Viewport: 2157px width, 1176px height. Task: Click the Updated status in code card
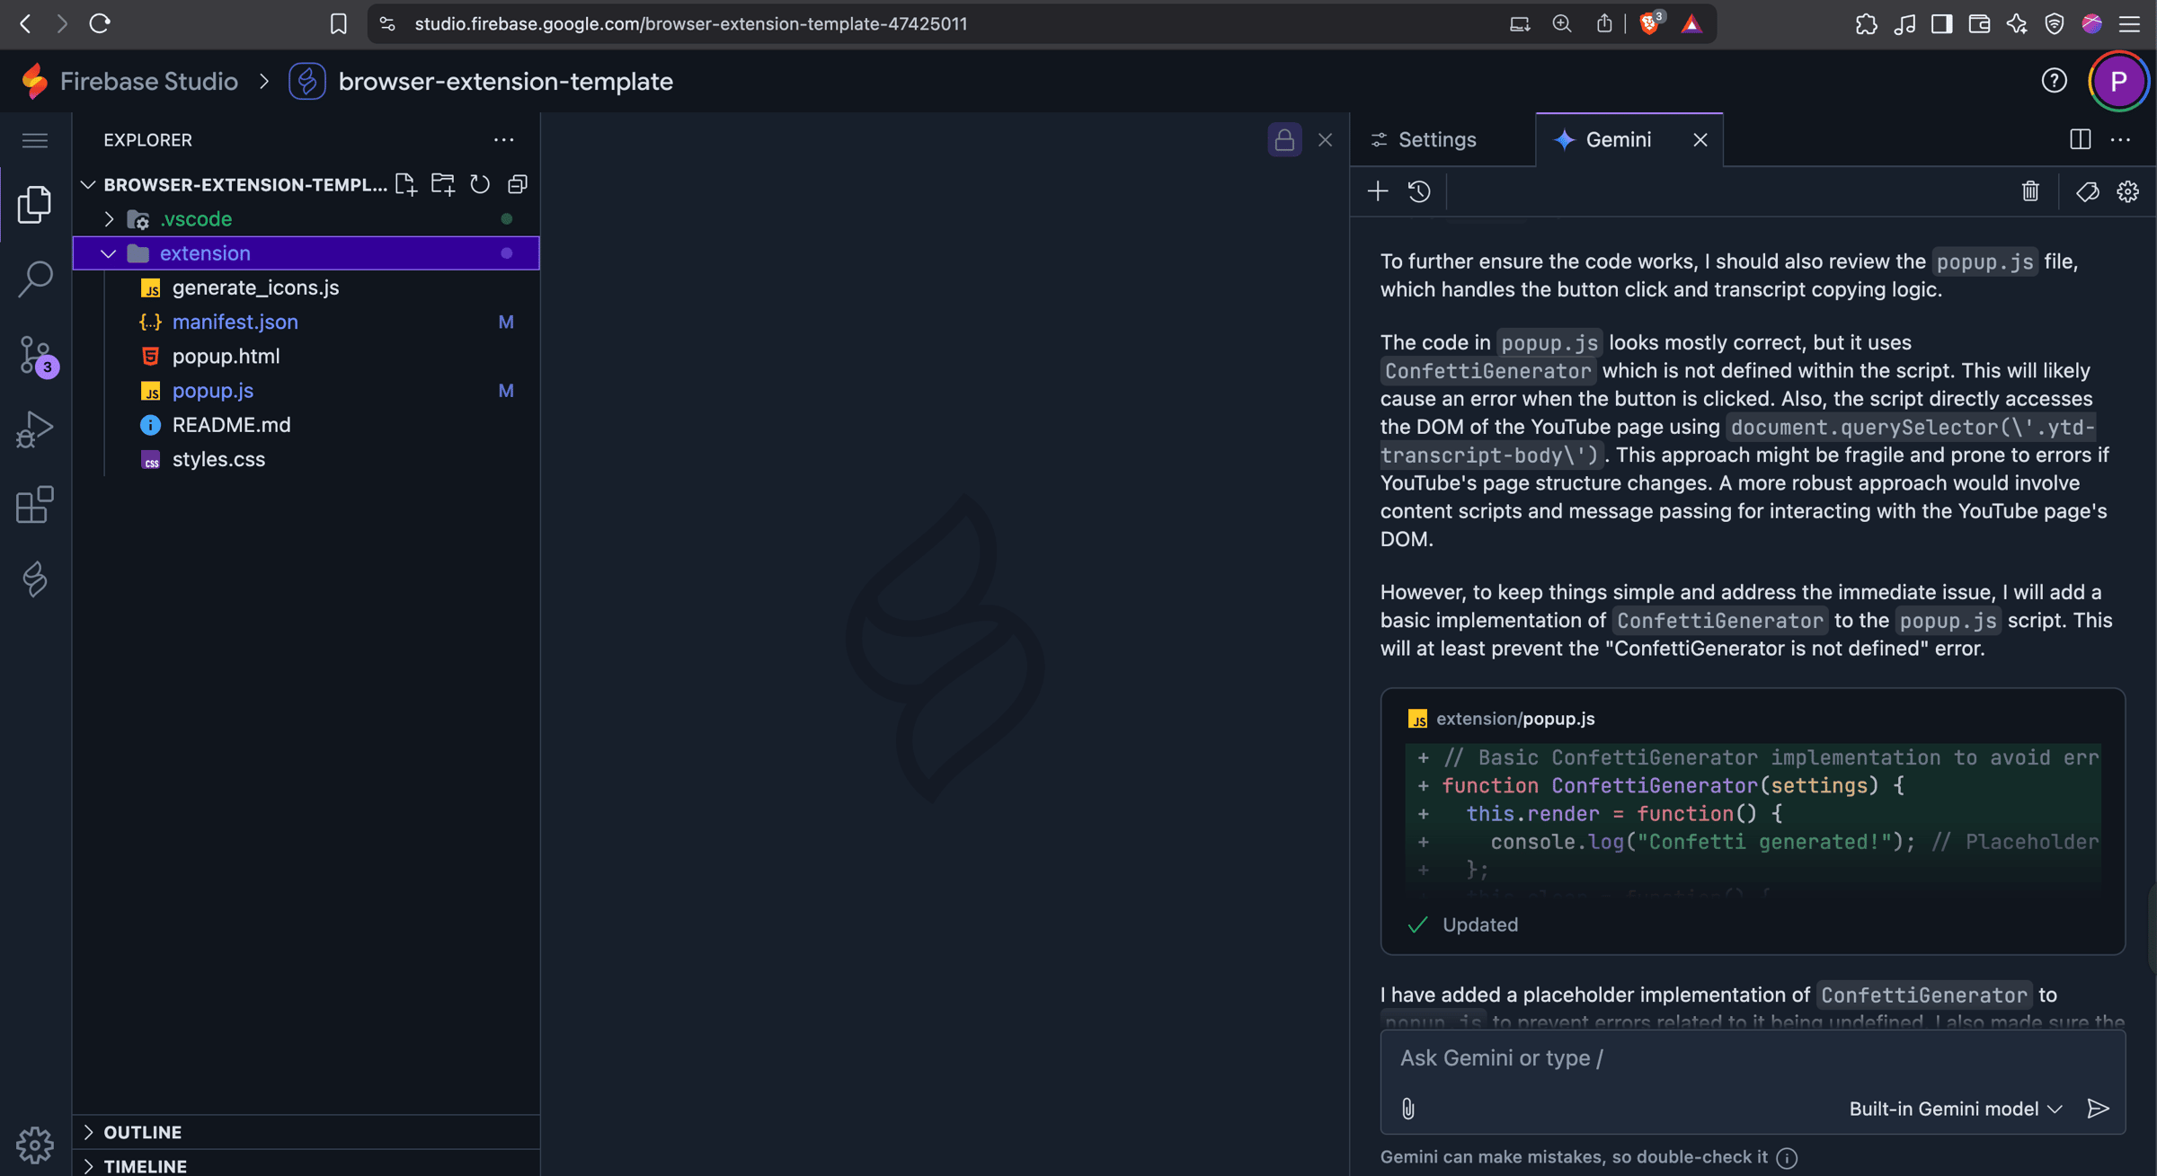[x=1479, y=924]
